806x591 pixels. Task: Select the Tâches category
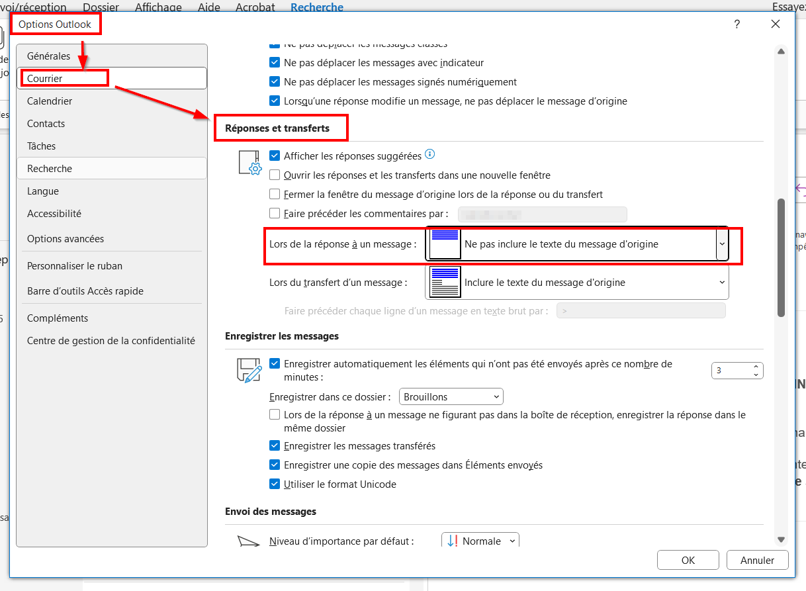pos(112,146)
